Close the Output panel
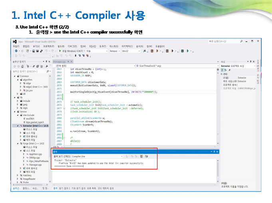 (217, 152)
